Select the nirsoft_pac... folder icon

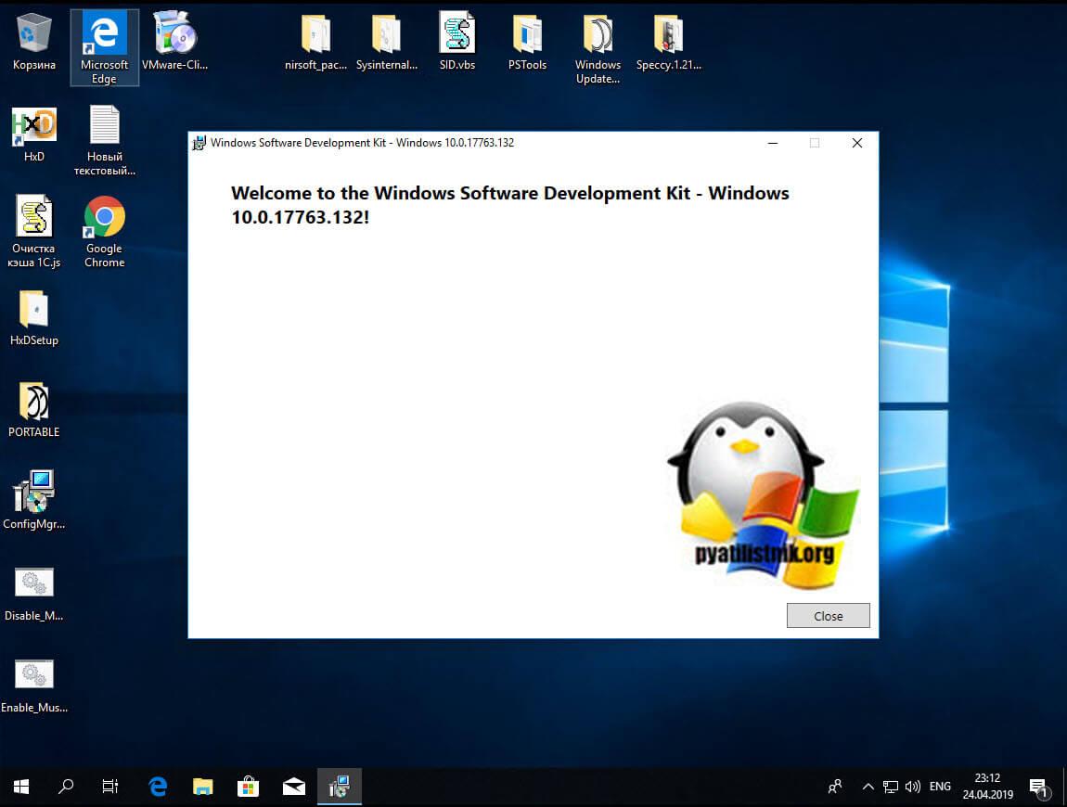(315, 42)
